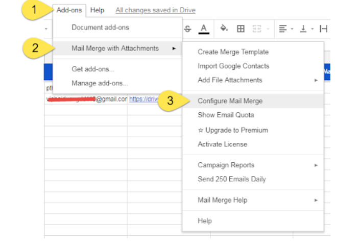Expand the horizontal align dropdown arrow
361x246 pixels.
pos(292,29)
